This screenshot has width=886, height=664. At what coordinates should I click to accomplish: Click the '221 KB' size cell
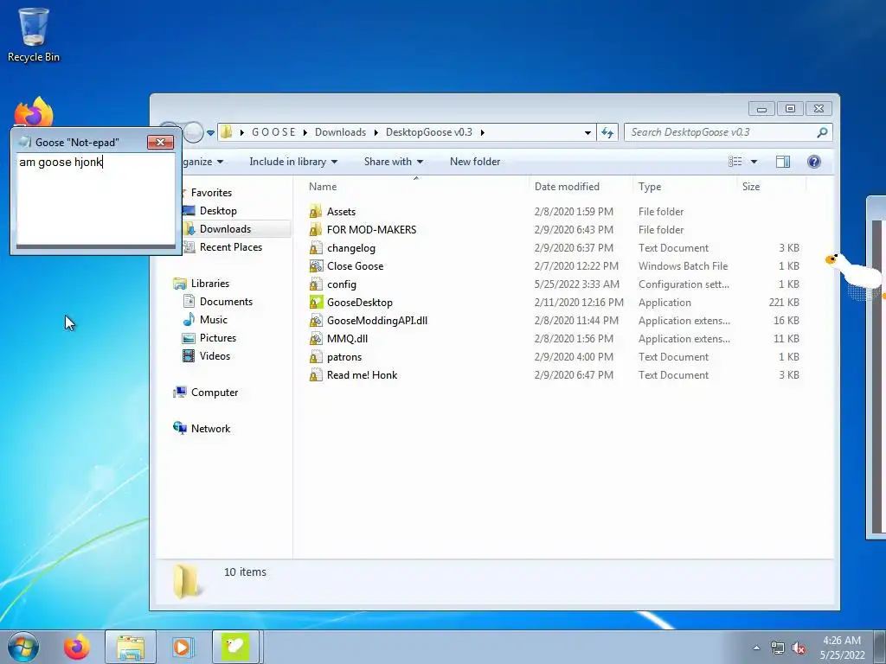(x=784, y=302)
